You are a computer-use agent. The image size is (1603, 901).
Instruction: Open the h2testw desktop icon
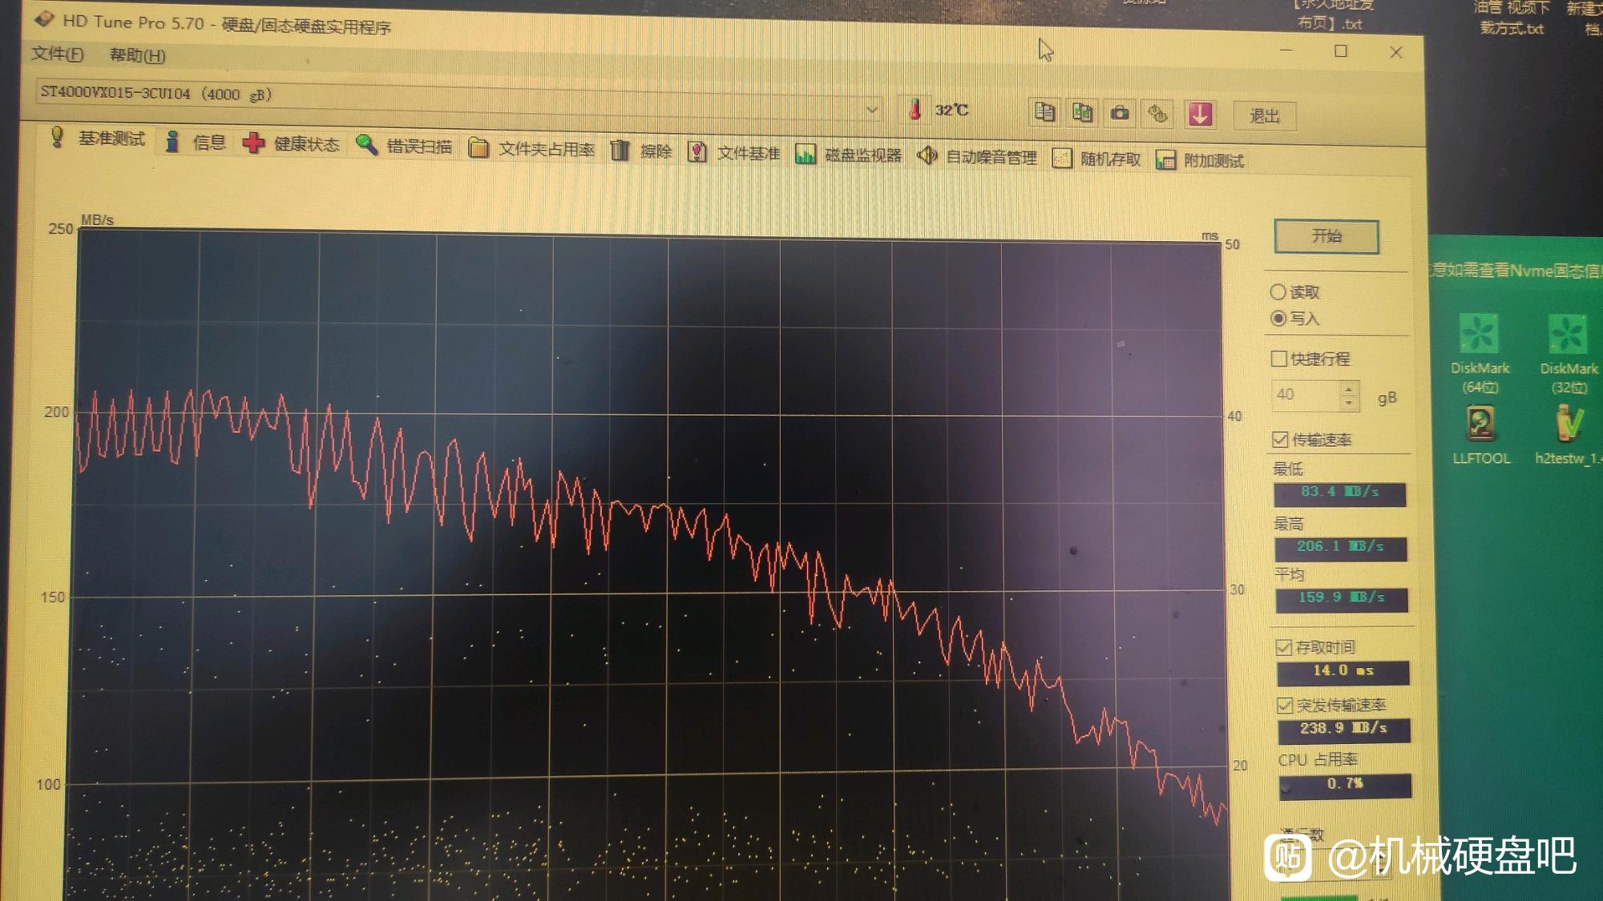[x=1569, y=434]
